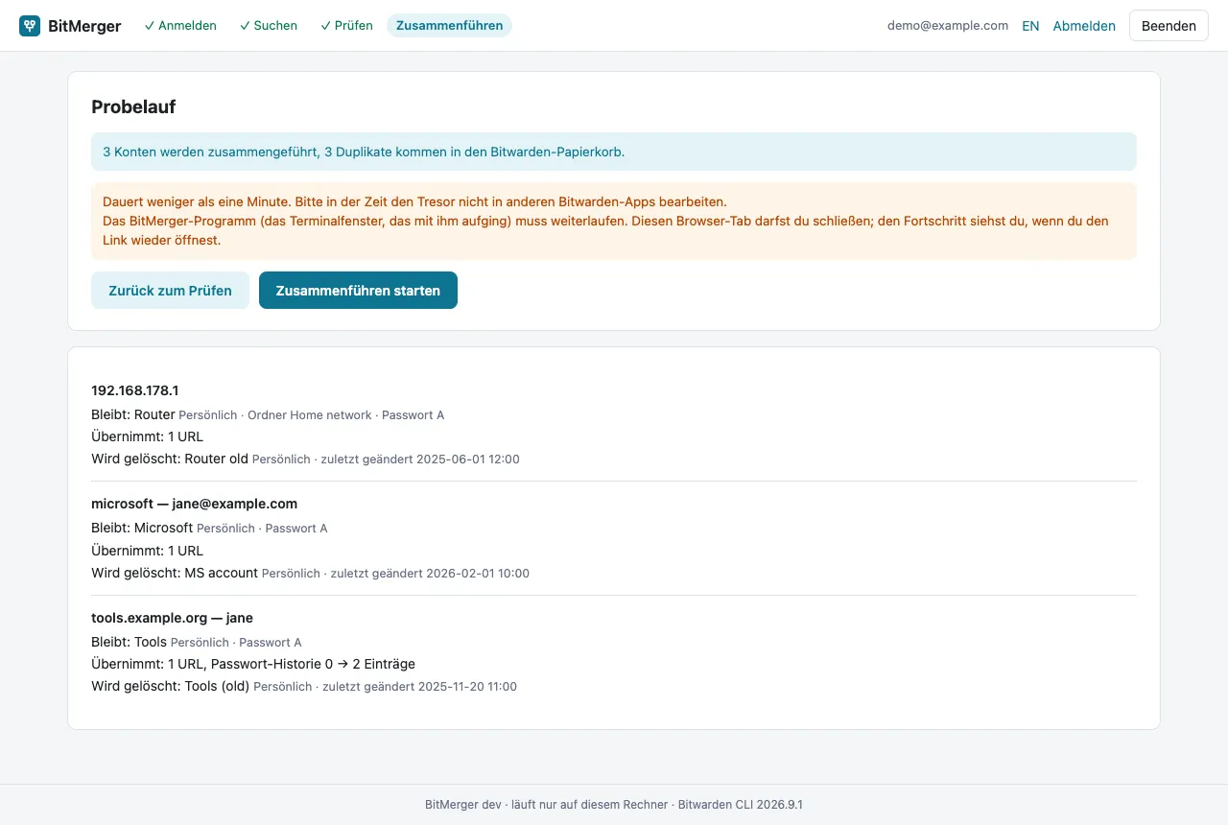
Task: Click the Abmelden link
Action: tap(1084, 26)
